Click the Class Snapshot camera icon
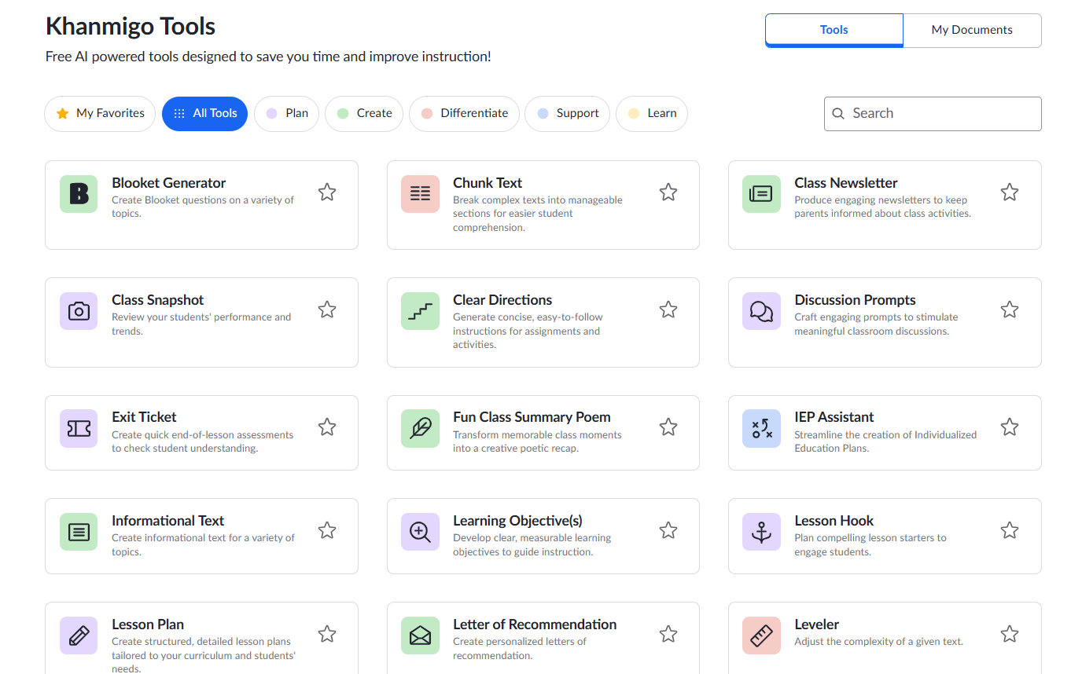 tap(79, 311)
